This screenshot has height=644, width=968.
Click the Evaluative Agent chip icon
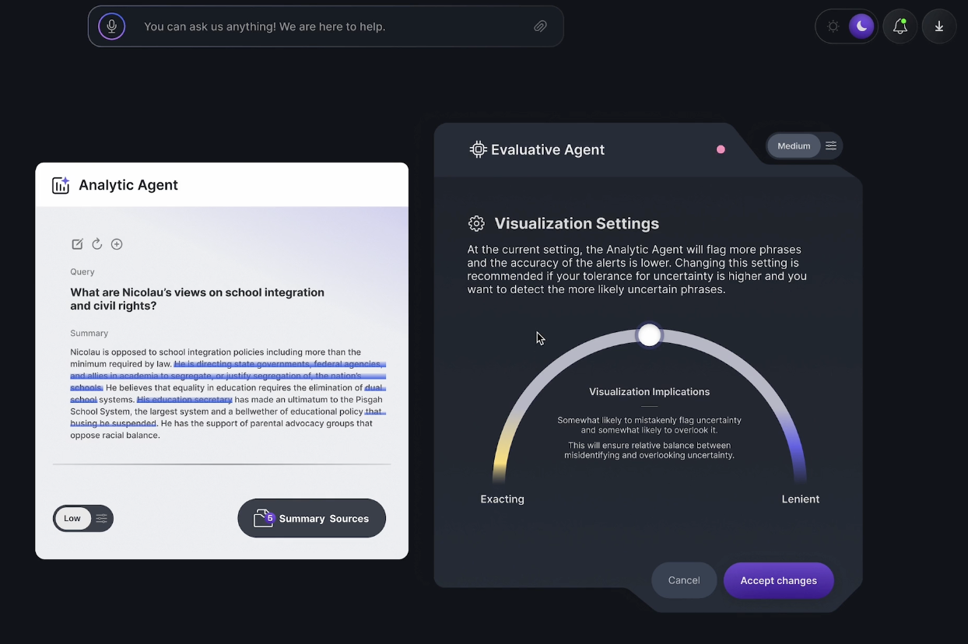(478, 149)
